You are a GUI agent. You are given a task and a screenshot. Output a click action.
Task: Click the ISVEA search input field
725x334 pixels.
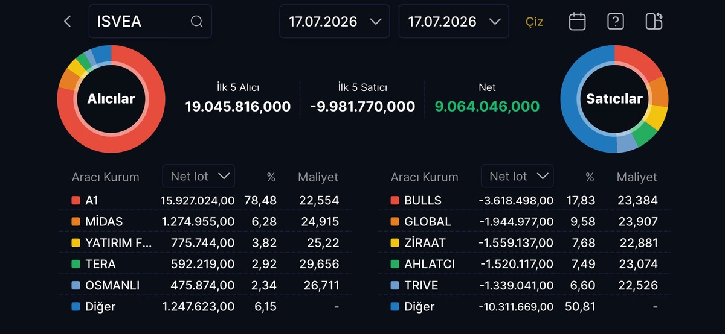point(150,22)
